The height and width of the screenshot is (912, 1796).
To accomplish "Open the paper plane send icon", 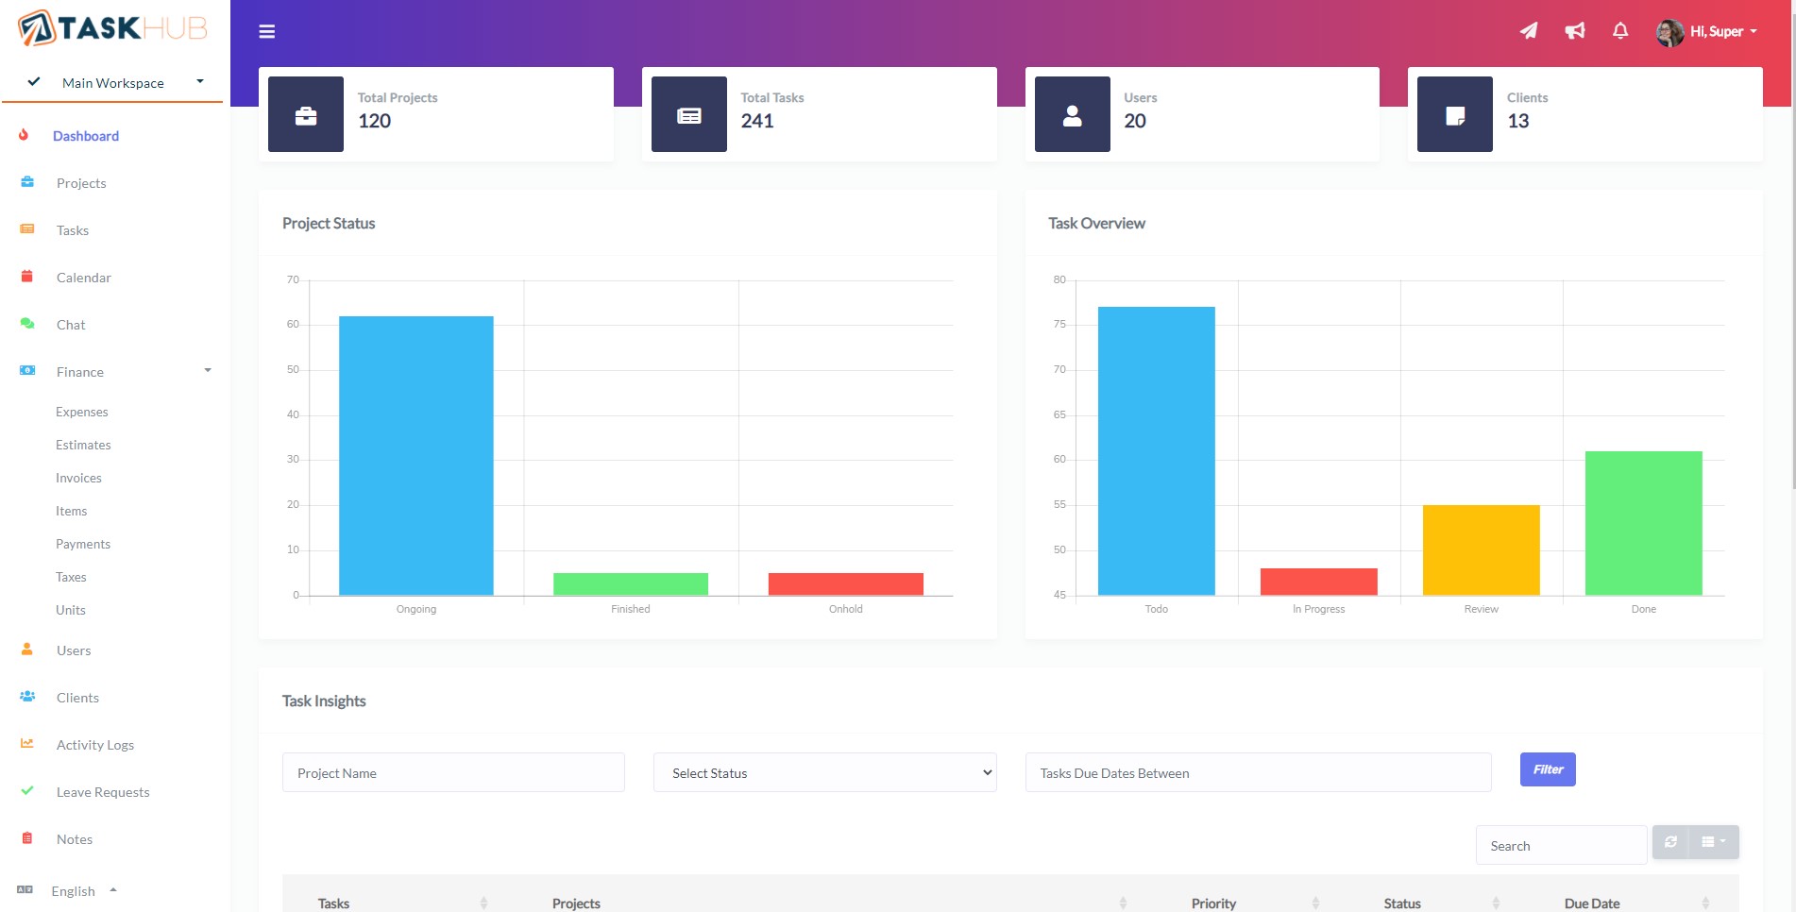I will [x=1528, y=31].
